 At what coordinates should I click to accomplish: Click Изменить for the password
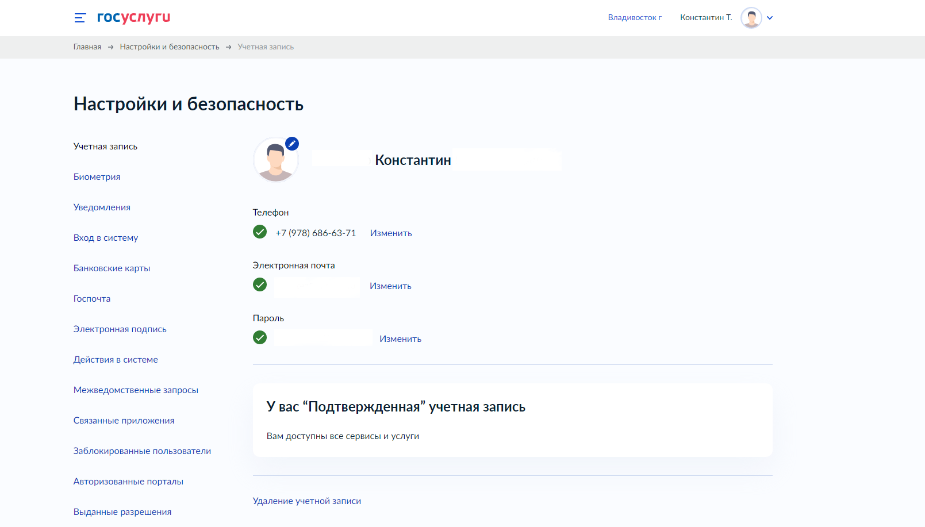(400, 339)
